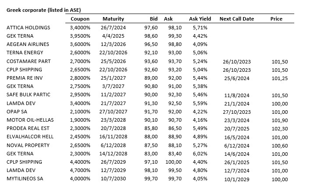Click TERNA ENERGY maturity 22/10/2026

click(113, 53)
